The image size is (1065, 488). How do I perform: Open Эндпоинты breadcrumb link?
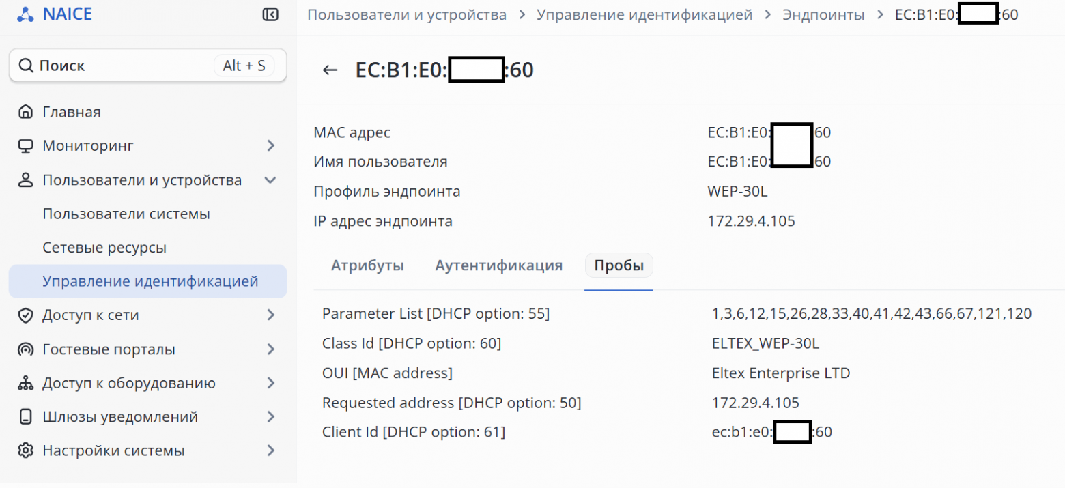[823, 14]
